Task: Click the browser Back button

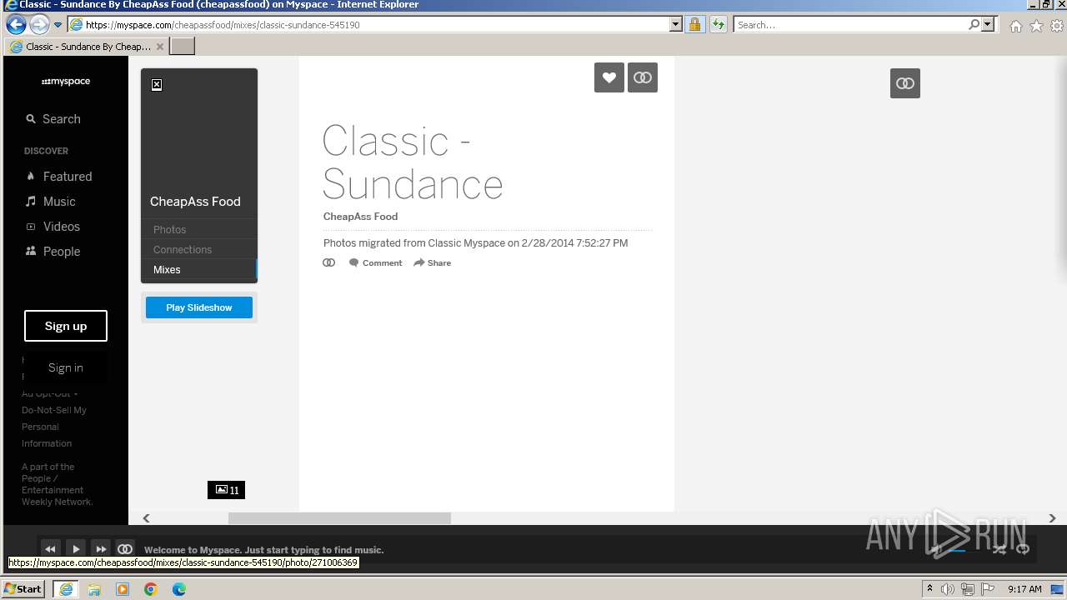Action: pos(16,25)
